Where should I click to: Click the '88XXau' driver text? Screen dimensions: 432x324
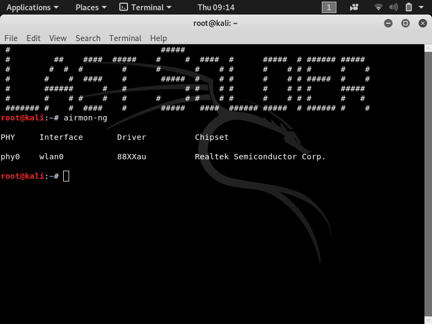click(131, 157)
